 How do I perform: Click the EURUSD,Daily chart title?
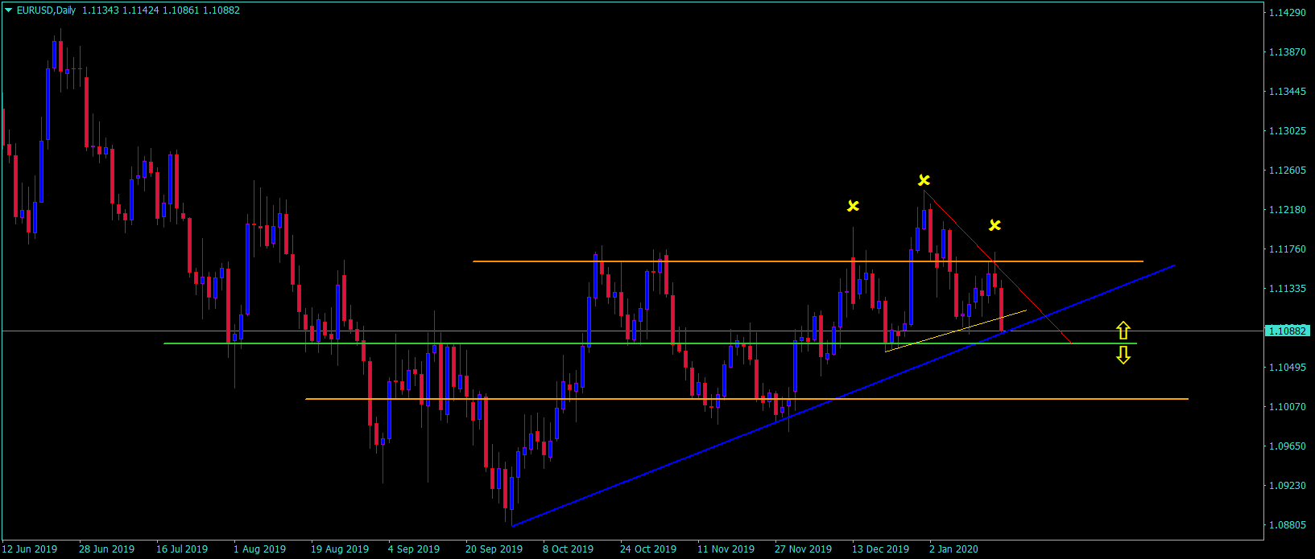pos(46,10)
